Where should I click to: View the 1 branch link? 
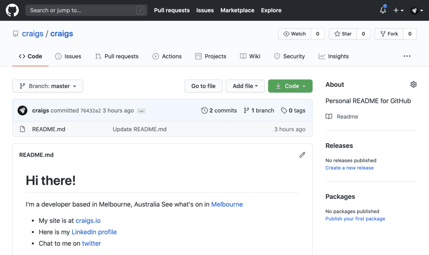[x=259, y=111]
